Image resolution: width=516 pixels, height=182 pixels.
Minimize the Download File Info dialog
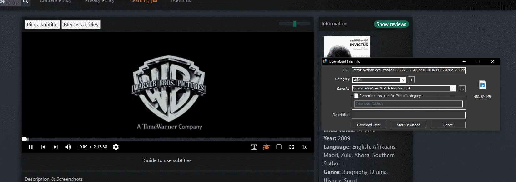464,61
